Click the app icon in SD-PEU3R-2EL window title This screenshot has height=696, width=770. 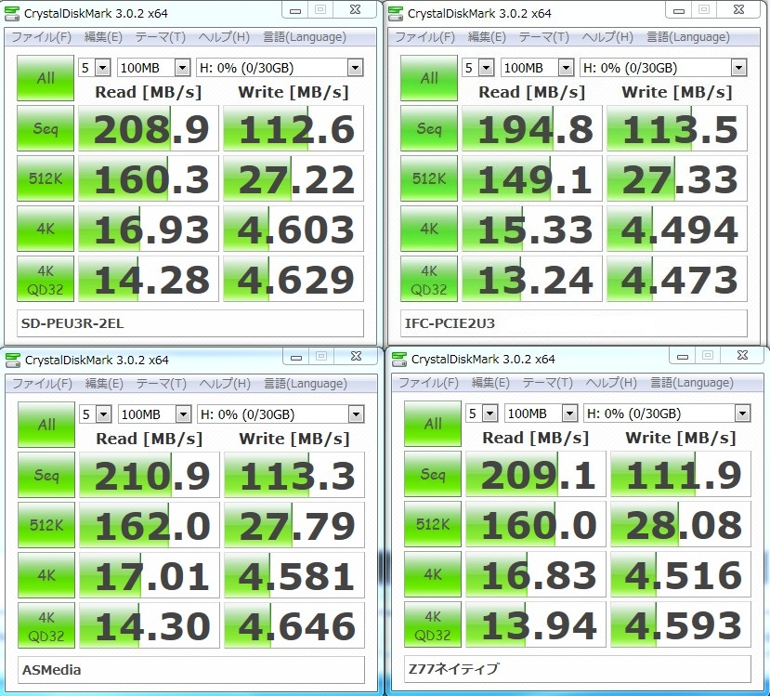coord(12,14)
